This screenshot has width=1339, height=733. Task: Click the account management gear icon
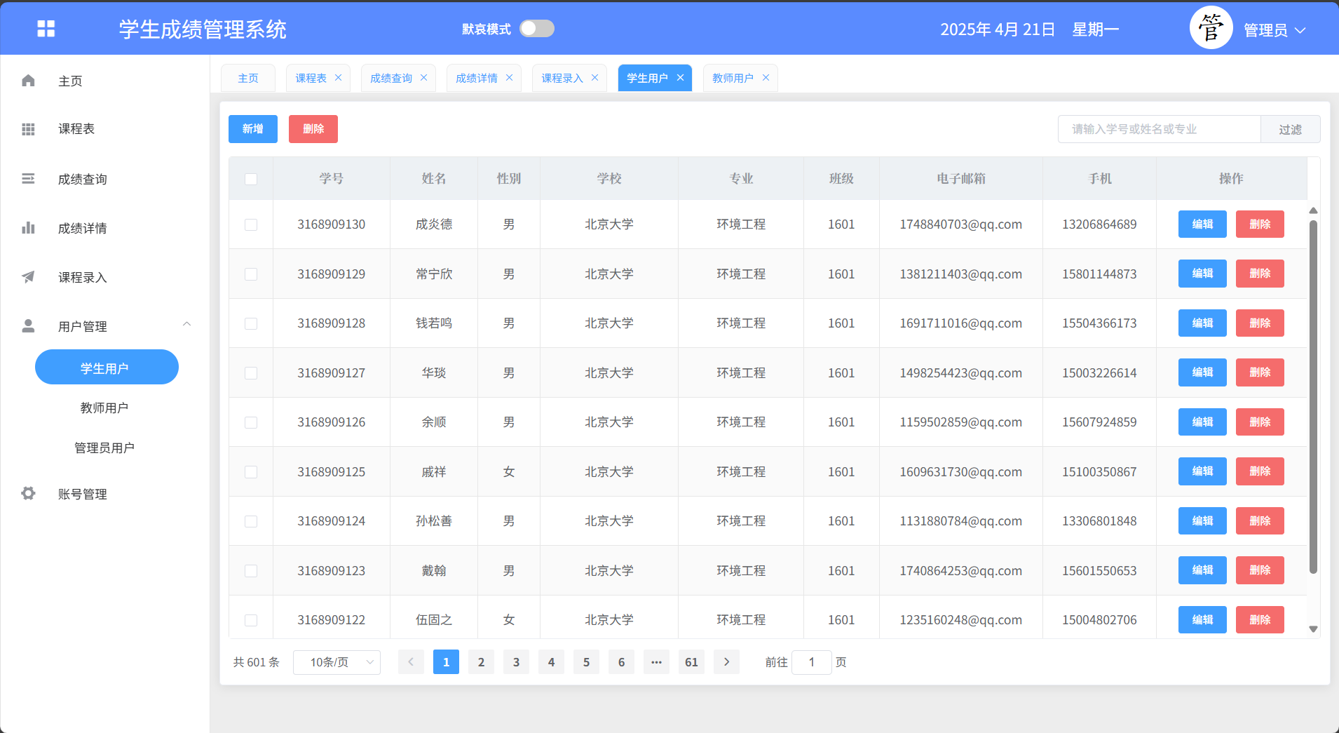pyautogui.click(x=28, y=494)
